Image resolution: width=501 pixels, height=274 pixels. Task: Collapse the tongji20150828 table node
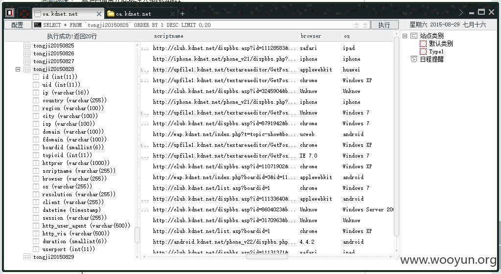[18, 69]
